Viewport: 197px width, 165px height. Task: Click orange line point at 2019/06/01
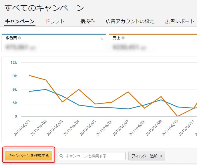[29, 75]
